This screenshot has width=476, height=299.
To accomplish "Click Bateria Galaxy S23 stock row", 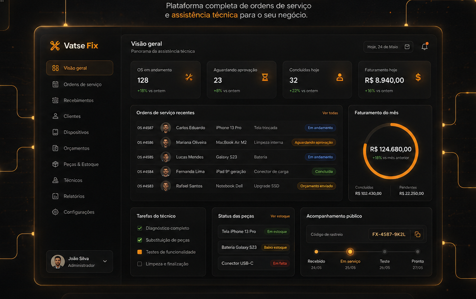I will click(x=254, y=247).
